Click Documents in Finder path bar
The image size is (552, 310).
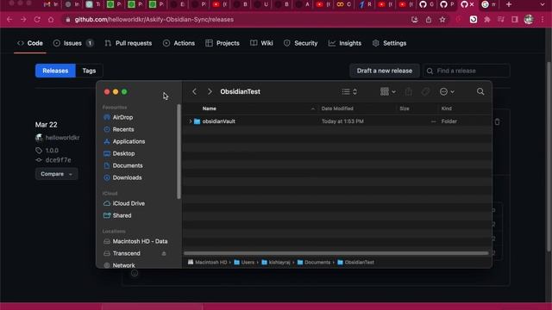pos(314,262)
